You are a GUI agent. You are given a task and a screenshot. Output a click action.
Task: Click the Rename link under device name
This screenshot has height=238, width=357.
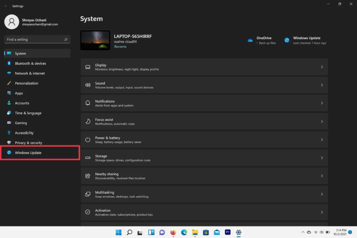(x=120, y=47)
